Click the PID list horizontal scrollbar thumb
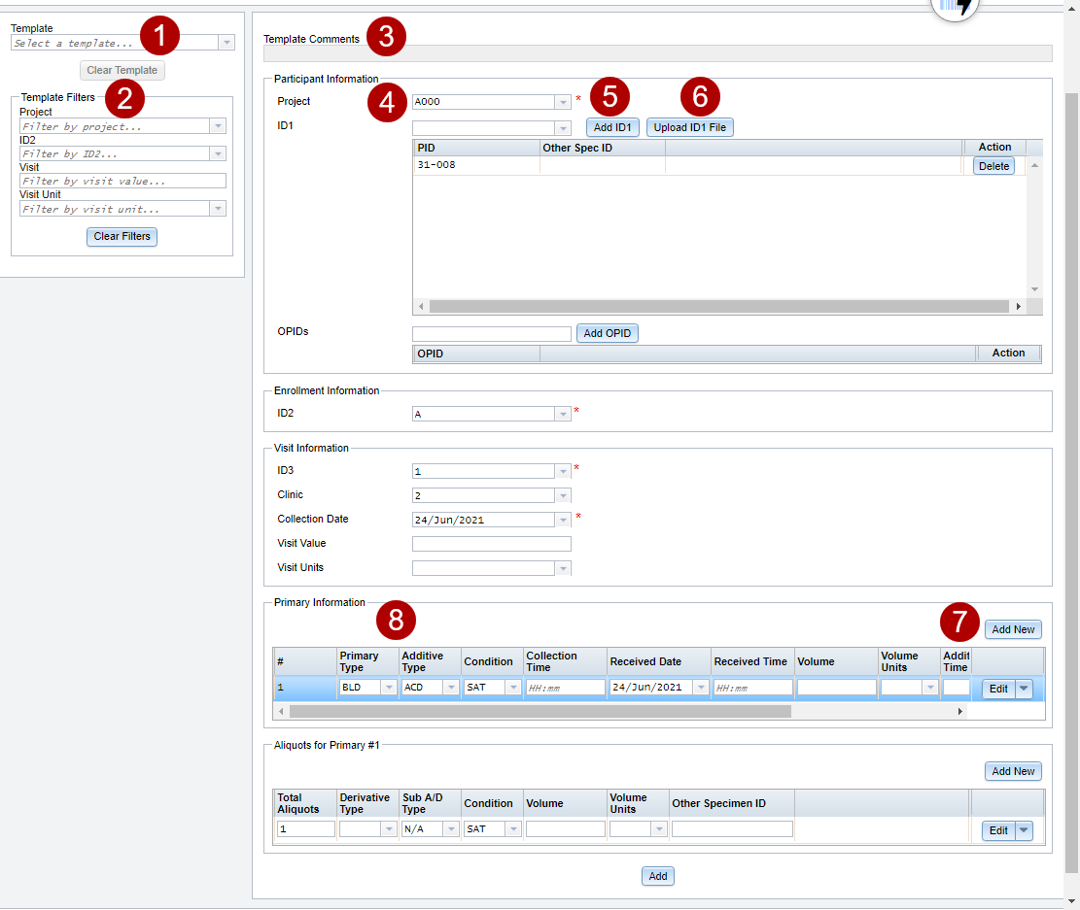 (719, 306)
